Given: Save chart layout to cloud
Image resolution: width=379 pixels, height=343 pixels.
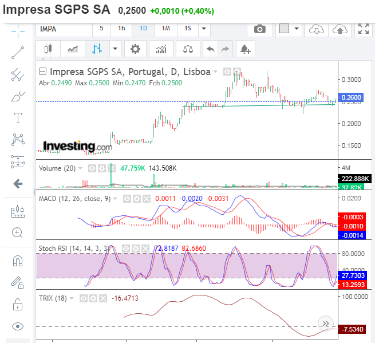Looking at the screenshot, I should click(340, 29).
